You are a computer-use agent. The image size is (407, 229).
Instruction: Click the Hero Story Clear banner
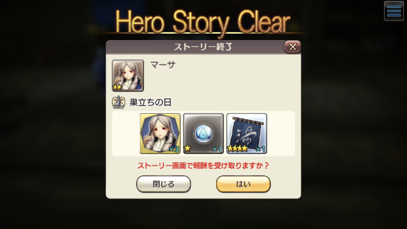click(203, 22)
